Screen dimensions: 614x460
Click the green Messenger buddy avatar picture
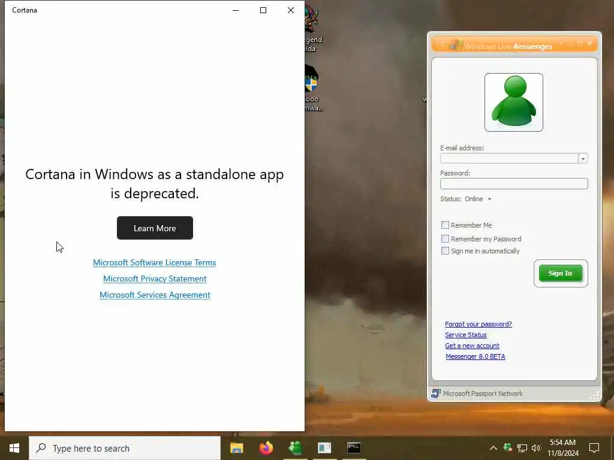[x=513, y=102]
